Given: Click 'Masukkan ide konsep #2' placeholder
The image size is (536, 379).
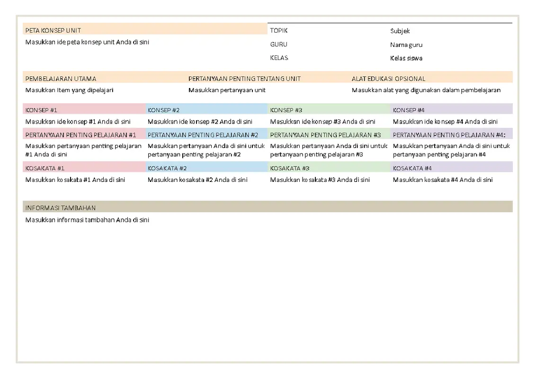Looking at the screenshot, I should pyautogui.click(x=200, y=122).
